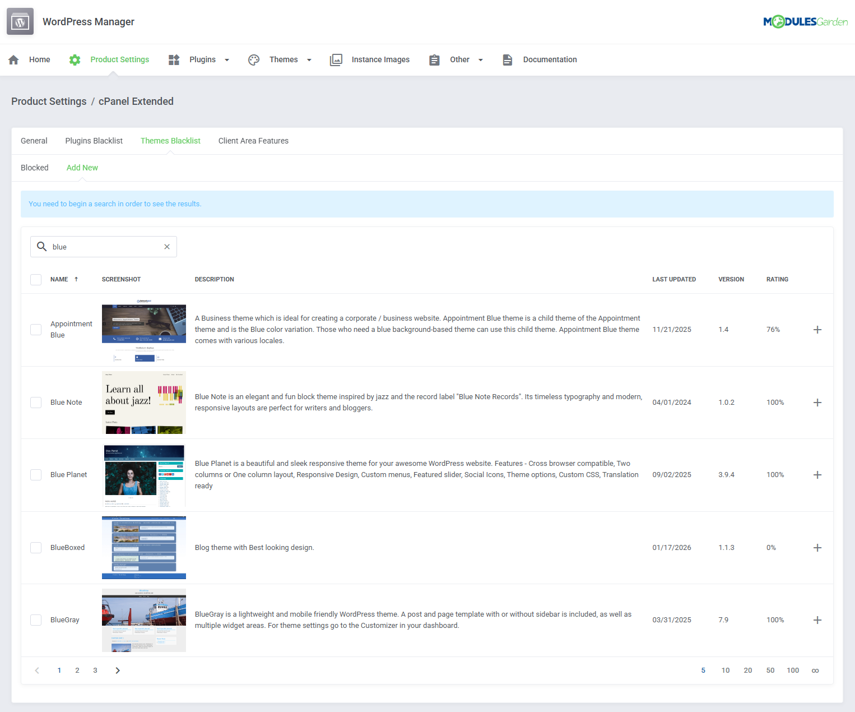Check the checkbox next to Blue Note
The width and height of the screenshot is (855, 712).
coord(36,402)
